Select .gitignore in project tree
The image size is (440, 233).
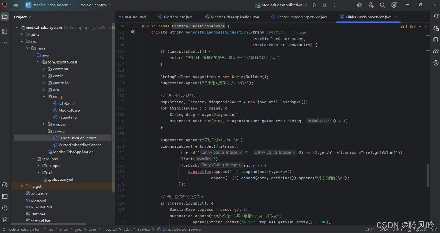(x=37, y=193)
